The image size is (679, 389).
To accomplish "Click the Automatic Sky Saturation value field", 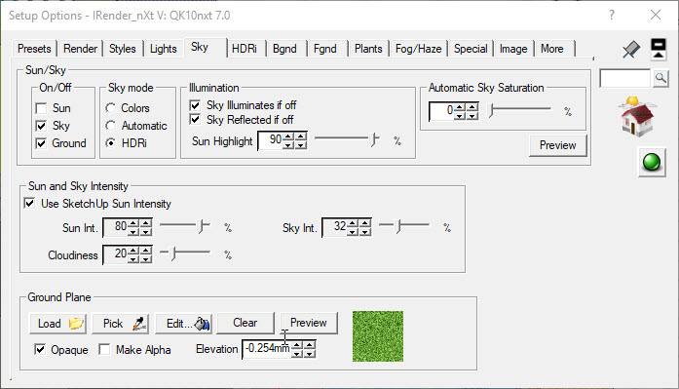I will (441, 111).
